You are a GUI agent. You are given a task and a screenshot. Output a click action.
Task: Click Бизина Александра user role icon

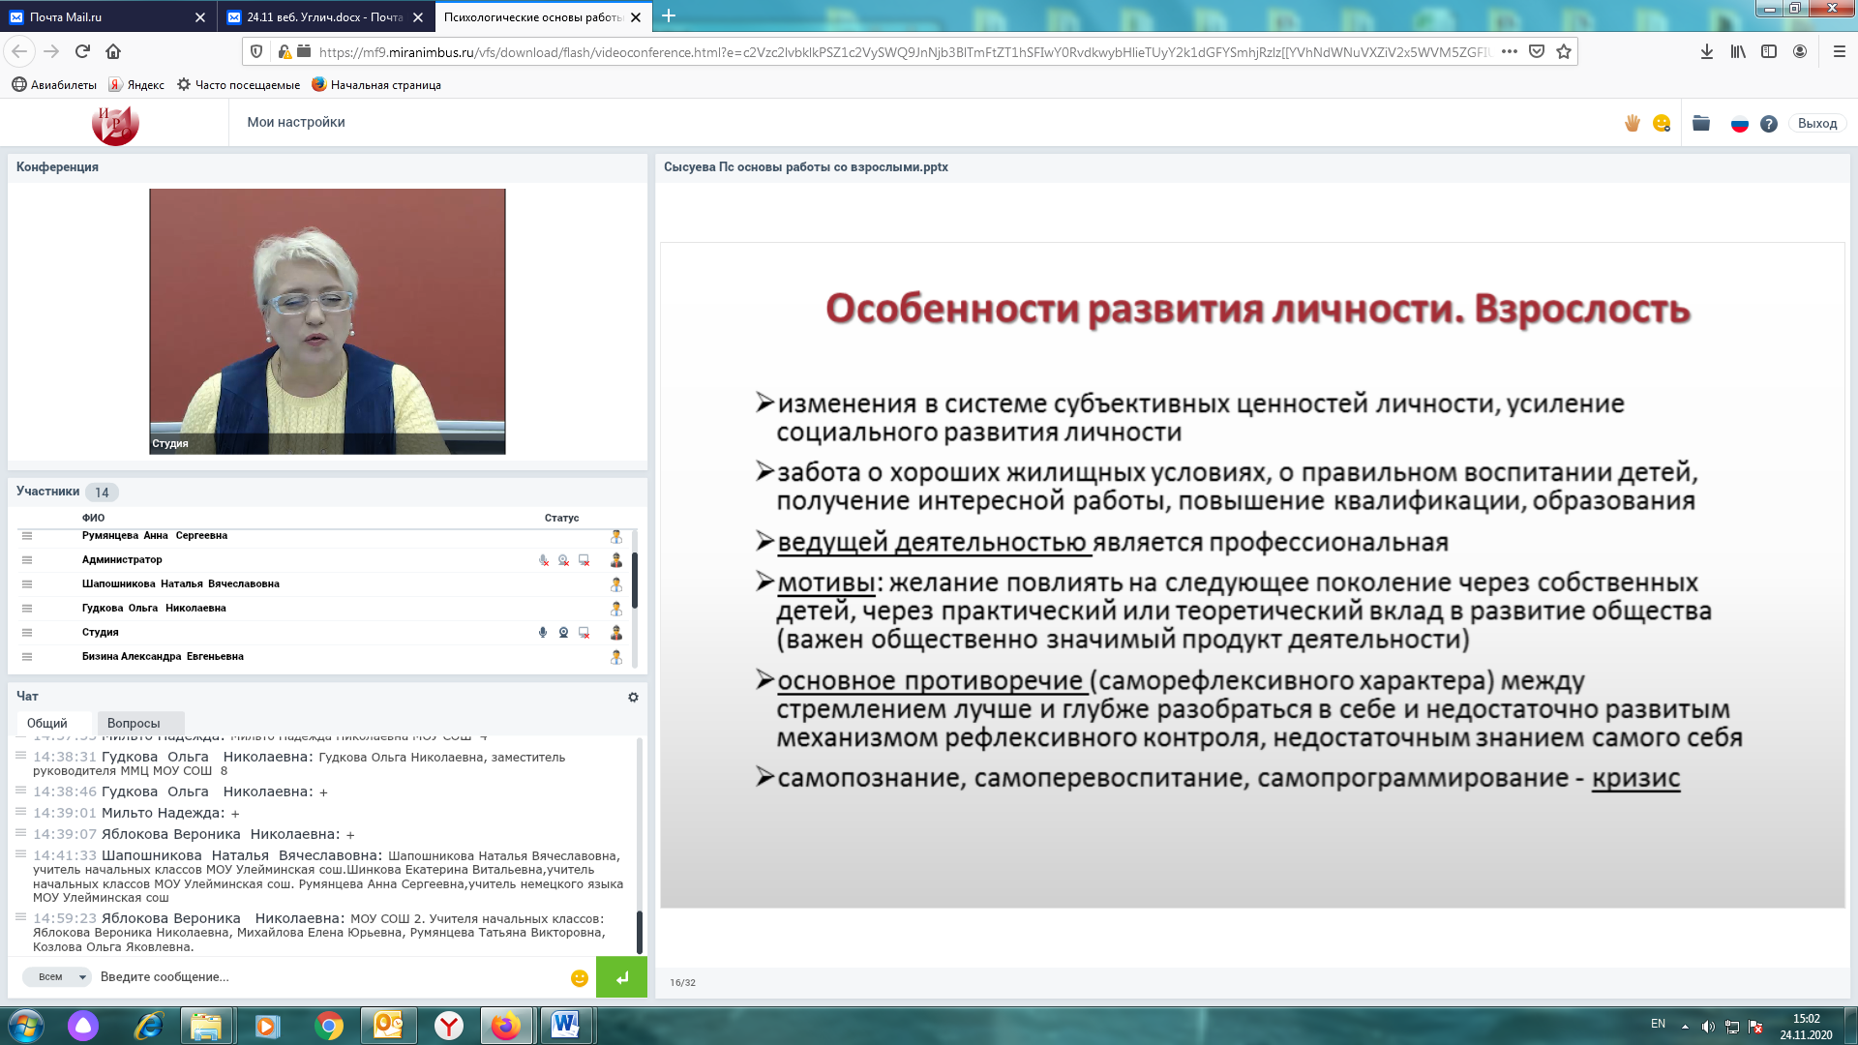(x=616, y=657)
